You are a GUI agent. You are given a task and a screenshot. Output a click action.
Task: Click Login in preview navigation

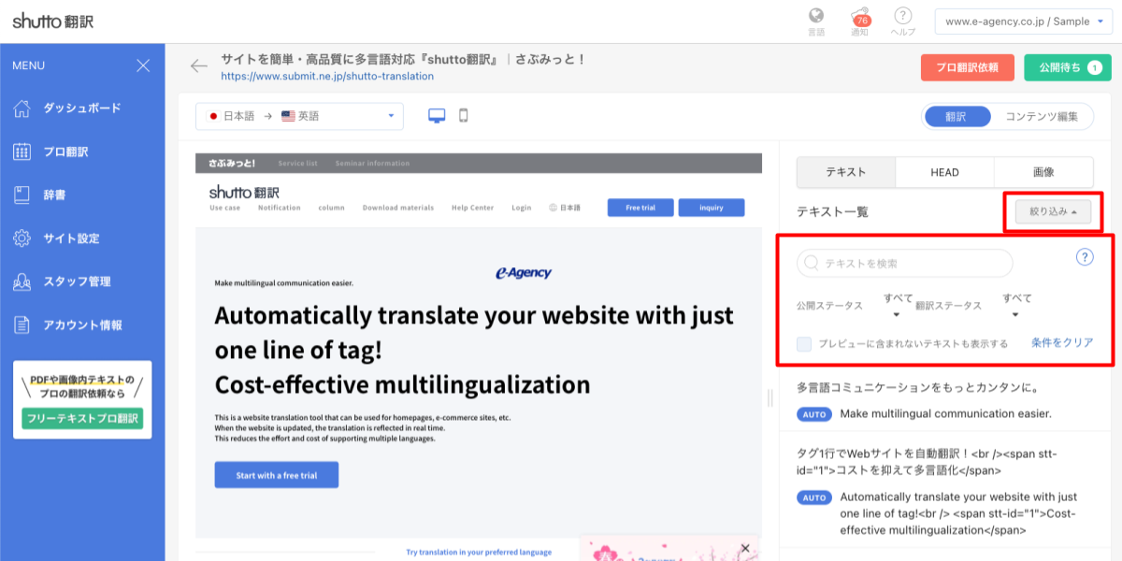pyautogui.click(x=521, y=208)
